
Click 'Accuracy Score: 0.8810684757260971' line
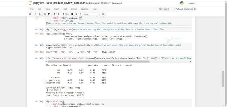(x=65, y=93)
